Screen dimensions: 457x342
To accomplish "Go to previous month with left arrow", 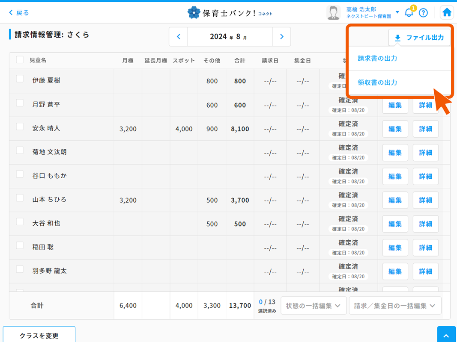I will coord(178,37).
